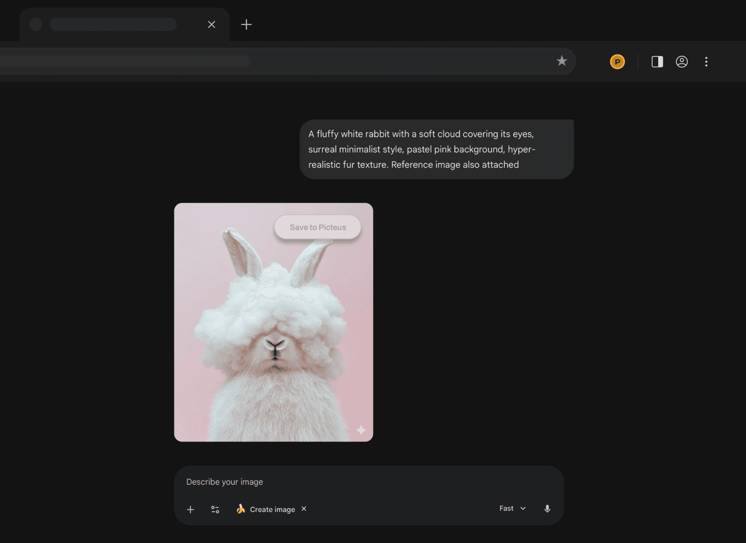Click the sparkle watermark icon on image

(x=361, y=430)
